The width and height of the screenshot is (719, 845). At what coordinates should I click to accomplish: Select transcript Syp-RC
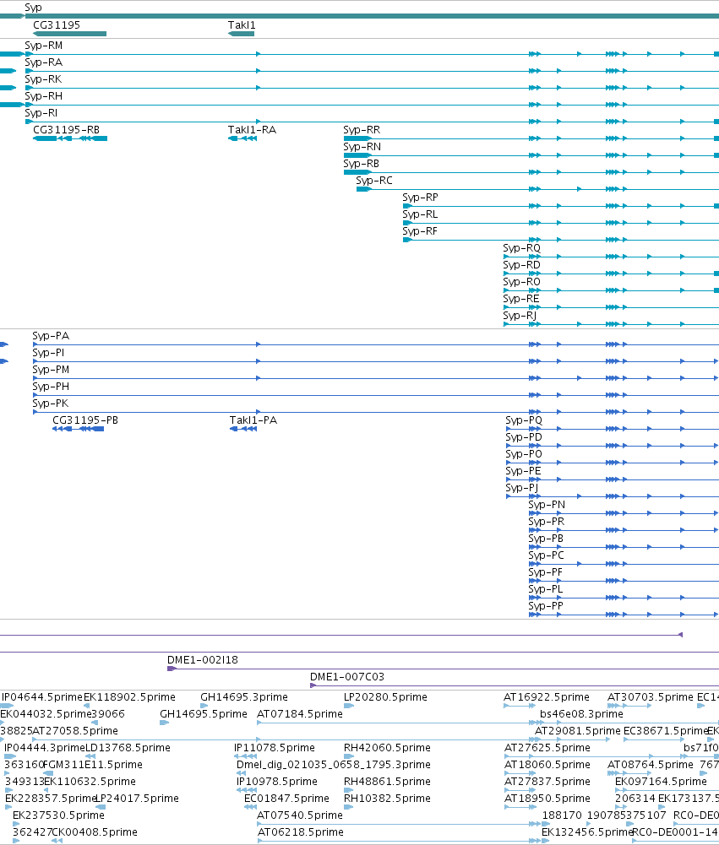pos(374,181)
